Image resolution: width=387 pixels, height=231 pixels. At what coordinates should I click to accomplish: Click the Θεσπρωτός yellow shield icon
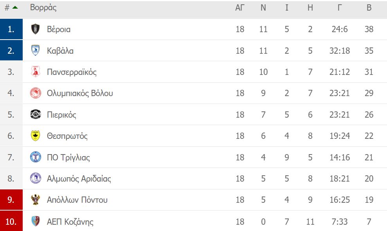click(35, 136)
